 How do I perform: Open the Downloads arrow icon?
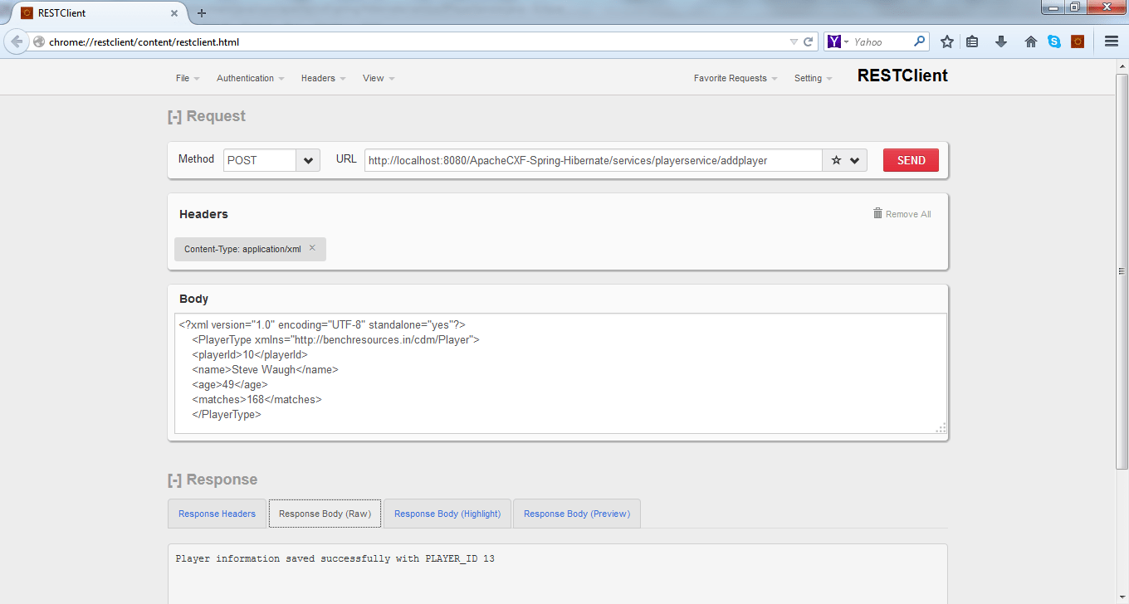1001,41
